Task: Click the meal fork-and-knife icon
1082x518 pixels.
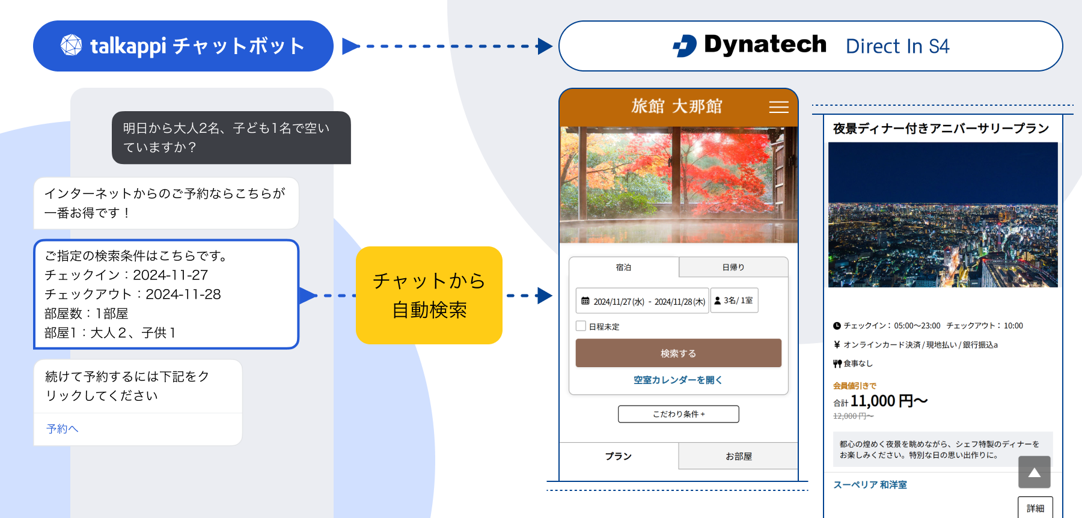Action: 837,364
